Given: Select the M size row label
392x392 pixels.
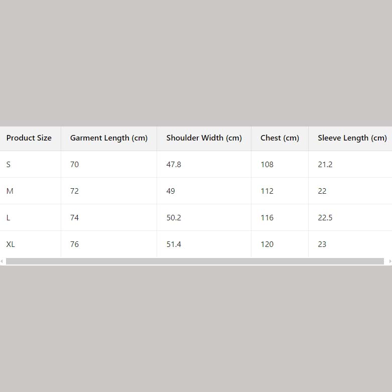Looking at the screenshot, I should (10, 191).
